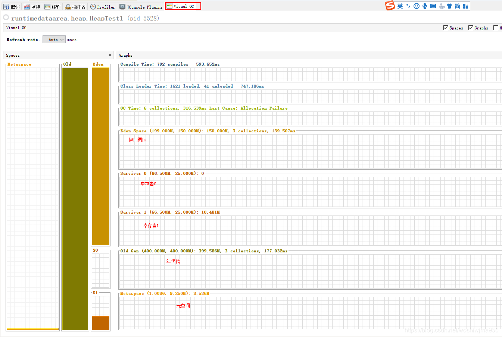Go to the Profiler tab
The image size is (502, 337).
(103, 7)
